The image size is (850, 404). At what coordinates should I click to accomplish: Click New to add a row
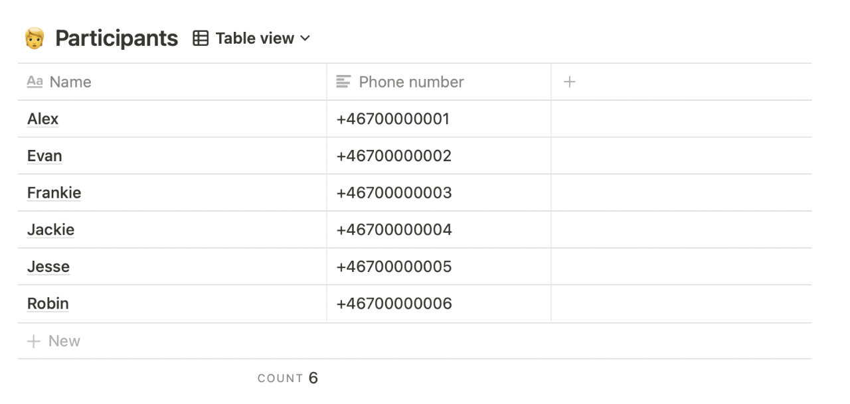click(x=64, y=340)
